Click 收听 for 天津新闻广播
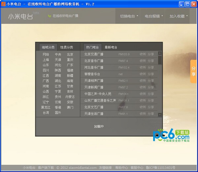198x172 pixels. coord(143,87)
